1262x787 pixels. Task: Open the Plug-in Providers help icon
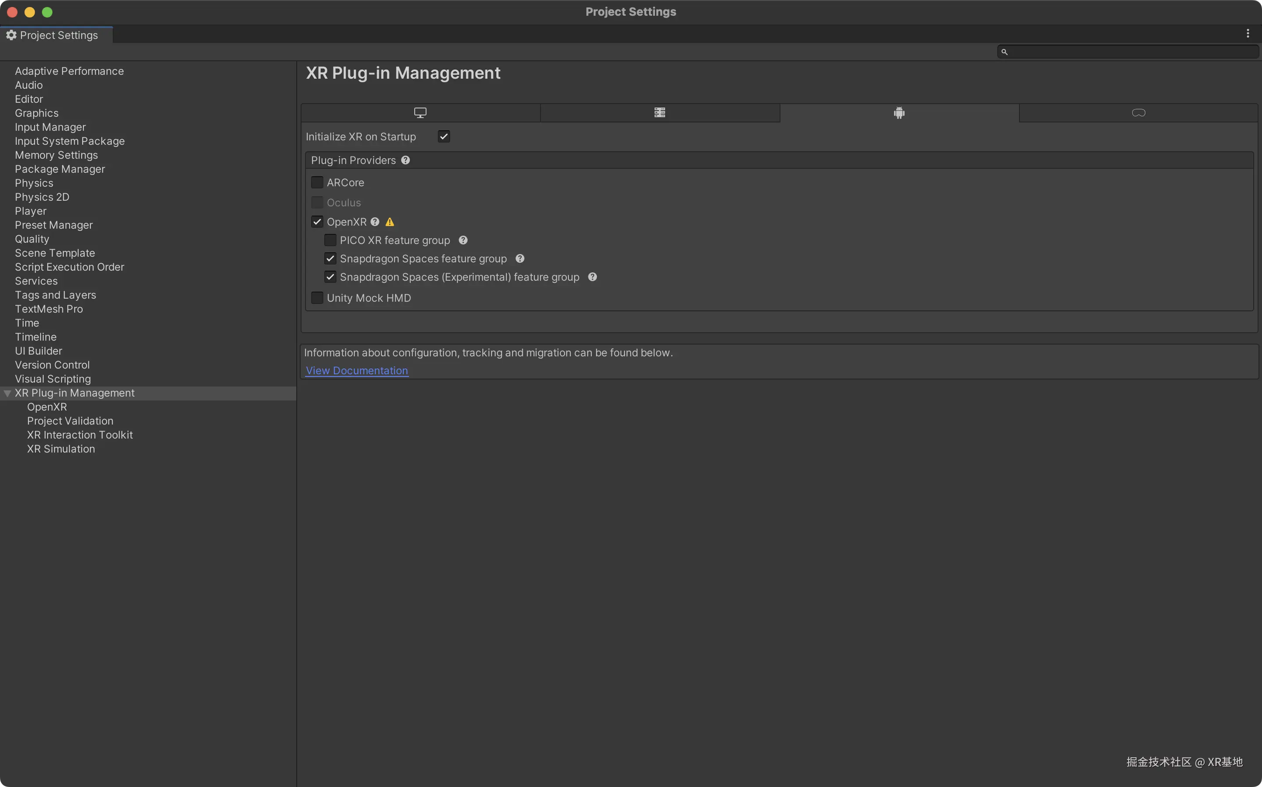(405, 160)
